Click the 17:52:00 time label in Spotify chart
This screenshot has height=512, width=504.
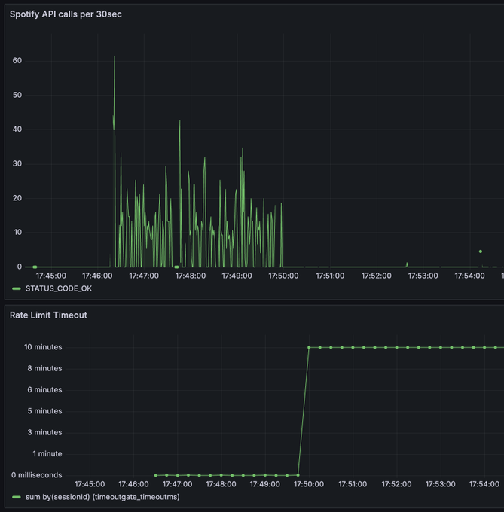[376, 276]
